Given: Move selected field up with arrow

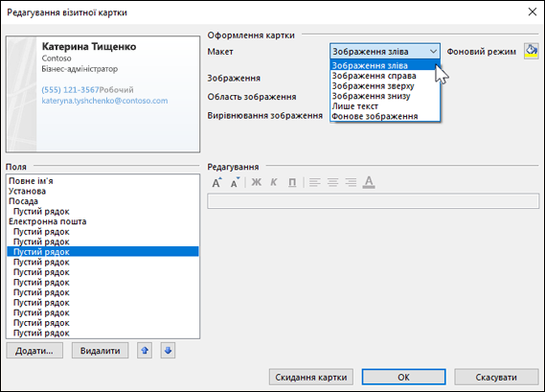Looking at the screenshot, I should (x=145, y=350).
